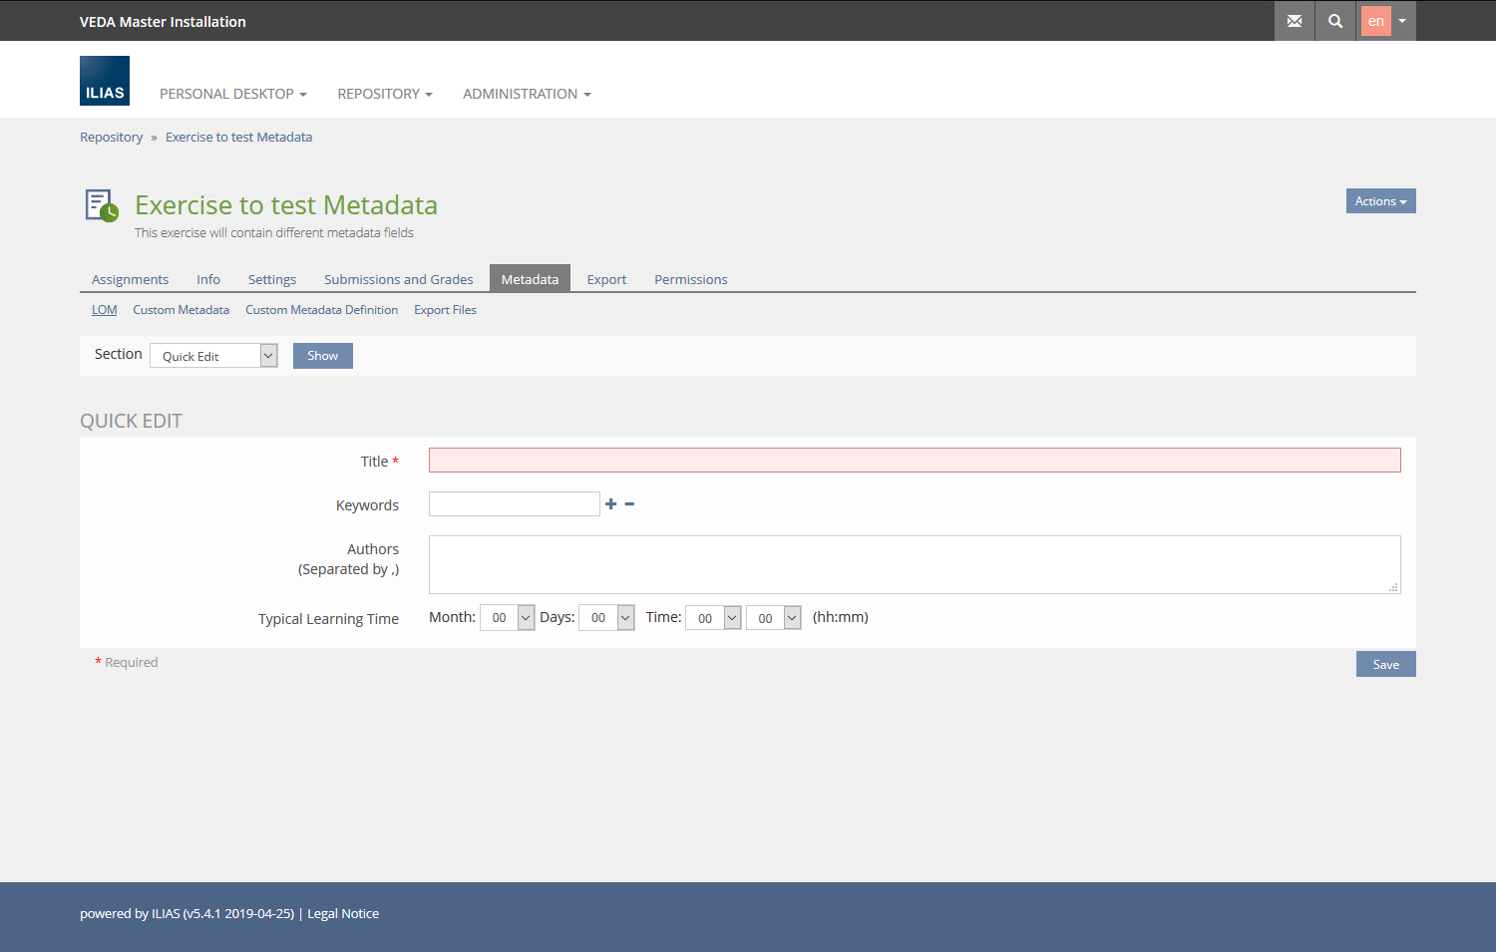Image resolution: width=1496 pixels, height=952 pixels.
Task: Open the Days dropdown
Action: 606,618
